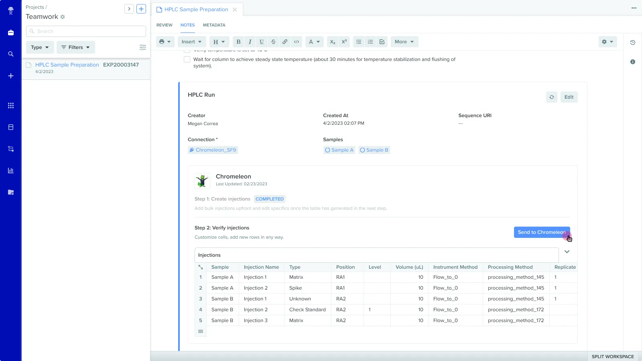642x361 pixels.
Task: Open the print options dropdown
Action: click(x=165, y=42)
